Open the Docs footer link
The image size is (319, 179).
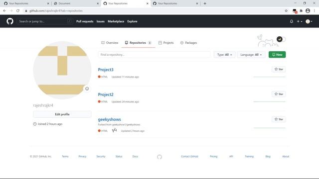pos(135,156)
